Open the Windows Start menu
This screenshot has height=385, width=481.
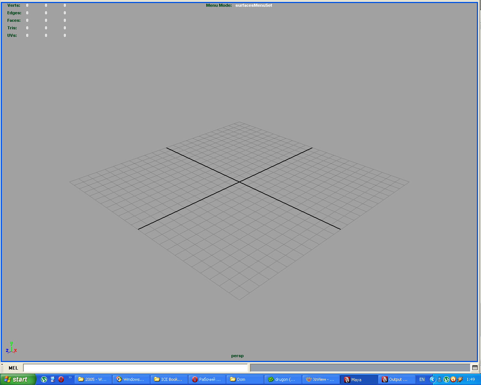18,379
